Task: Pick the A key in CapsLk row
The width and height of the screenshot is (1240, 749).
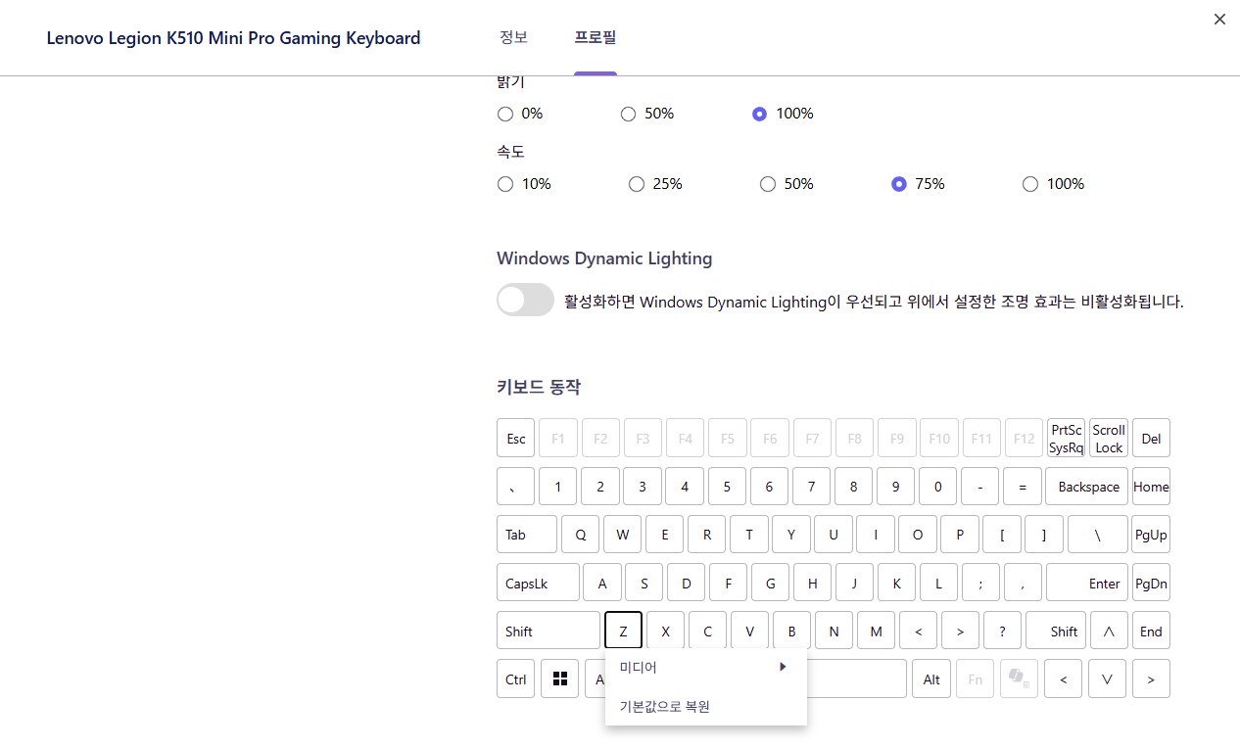Action: coord(602,583)
